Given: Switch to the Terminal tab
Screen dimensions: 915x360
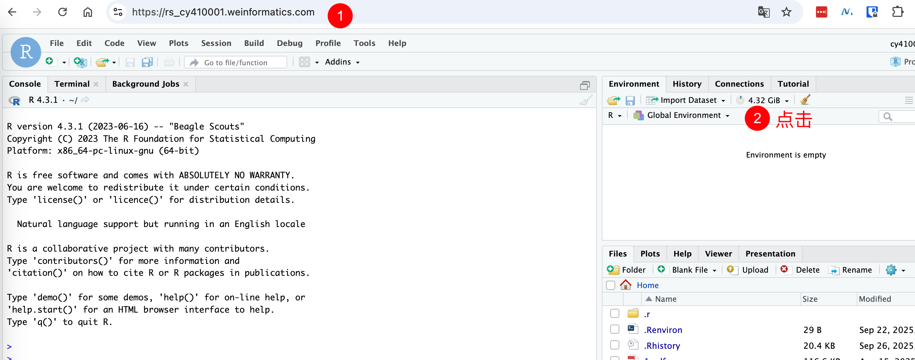Looking at the screenshot, I should coord(72,84).
